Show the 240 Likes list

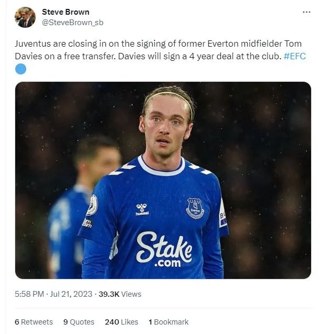121,322
